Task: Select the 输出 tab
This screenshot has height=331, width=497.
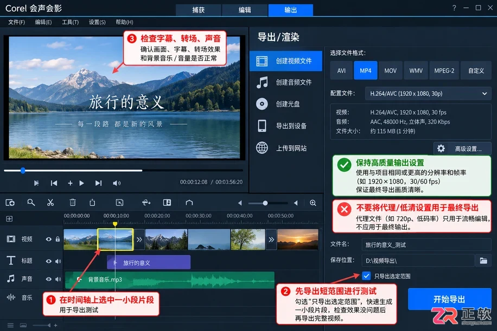Action: pyautogui.click(x=291, y=10)
